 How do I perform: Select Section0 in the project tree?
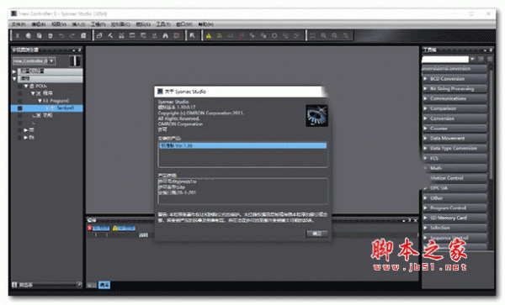click(x=46, y=108)
